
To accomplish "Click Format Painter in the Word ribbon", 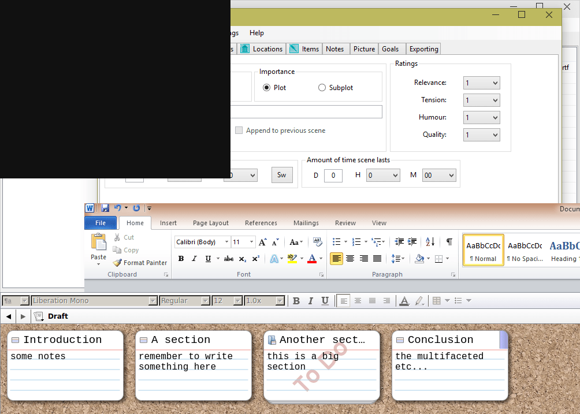I will pyautogui.click(x=140, y=263).
